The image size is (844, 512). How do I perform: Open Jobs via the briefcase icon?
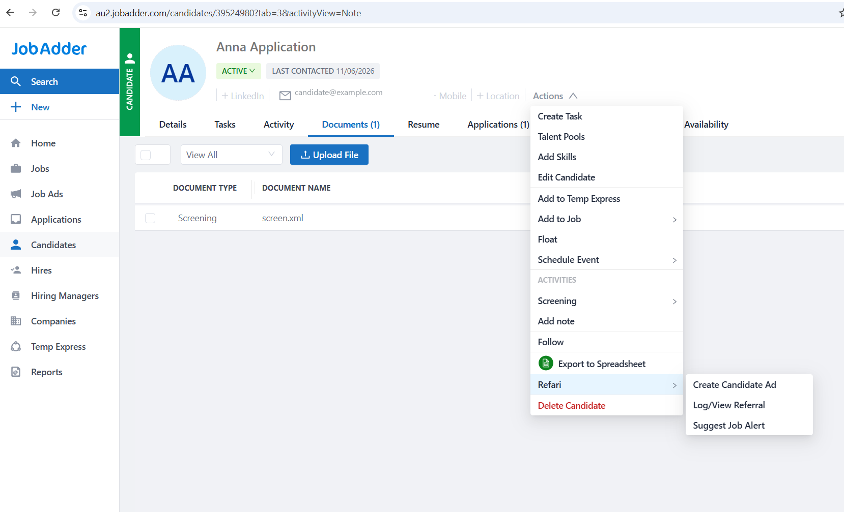16,169
